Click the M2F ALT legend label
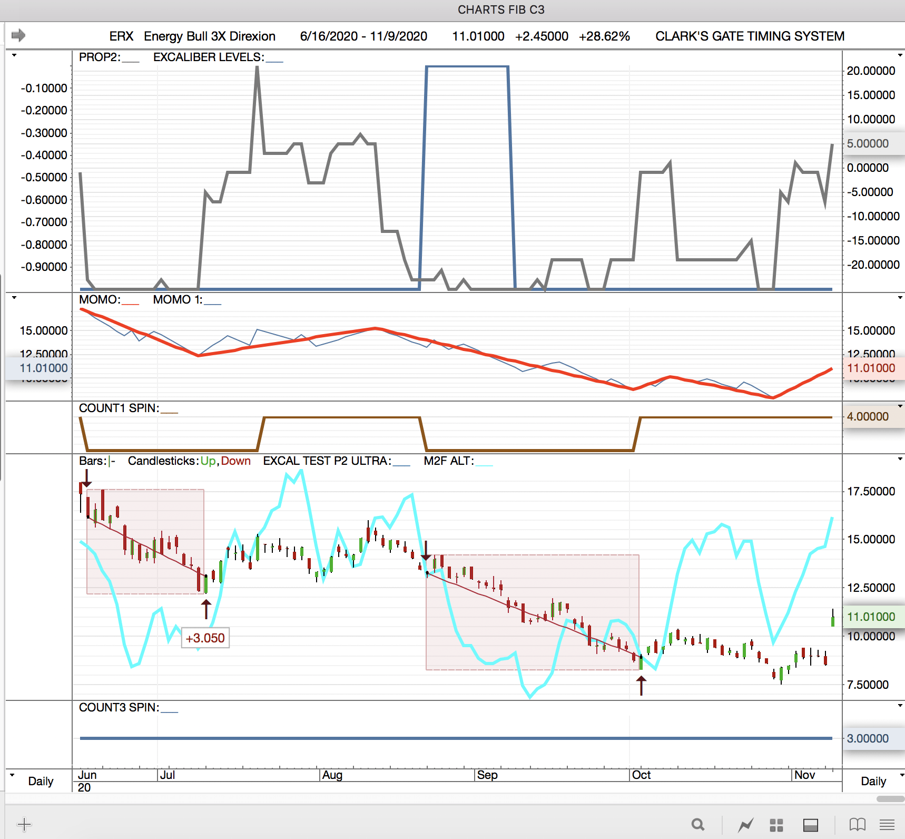Screen dimensions: 905x839 coord(449,461)
